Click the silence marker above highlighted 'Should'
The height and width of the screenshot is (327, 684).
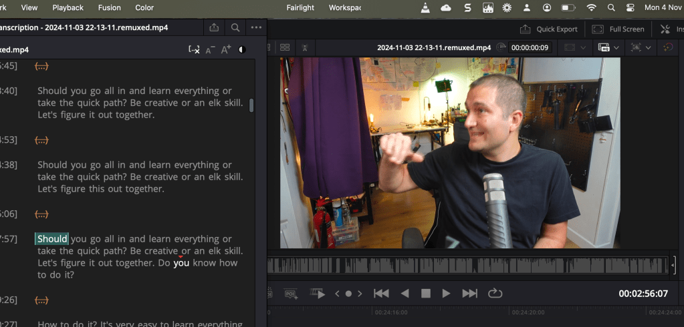pyautogui.click(x=41, y=214)
